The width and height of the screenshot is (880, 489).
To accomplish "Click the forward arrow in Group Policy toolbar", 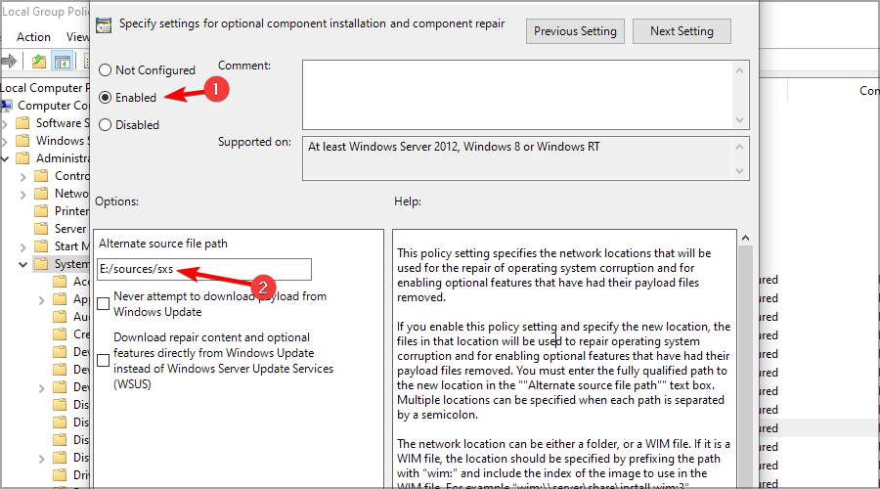I will (9, 61).
